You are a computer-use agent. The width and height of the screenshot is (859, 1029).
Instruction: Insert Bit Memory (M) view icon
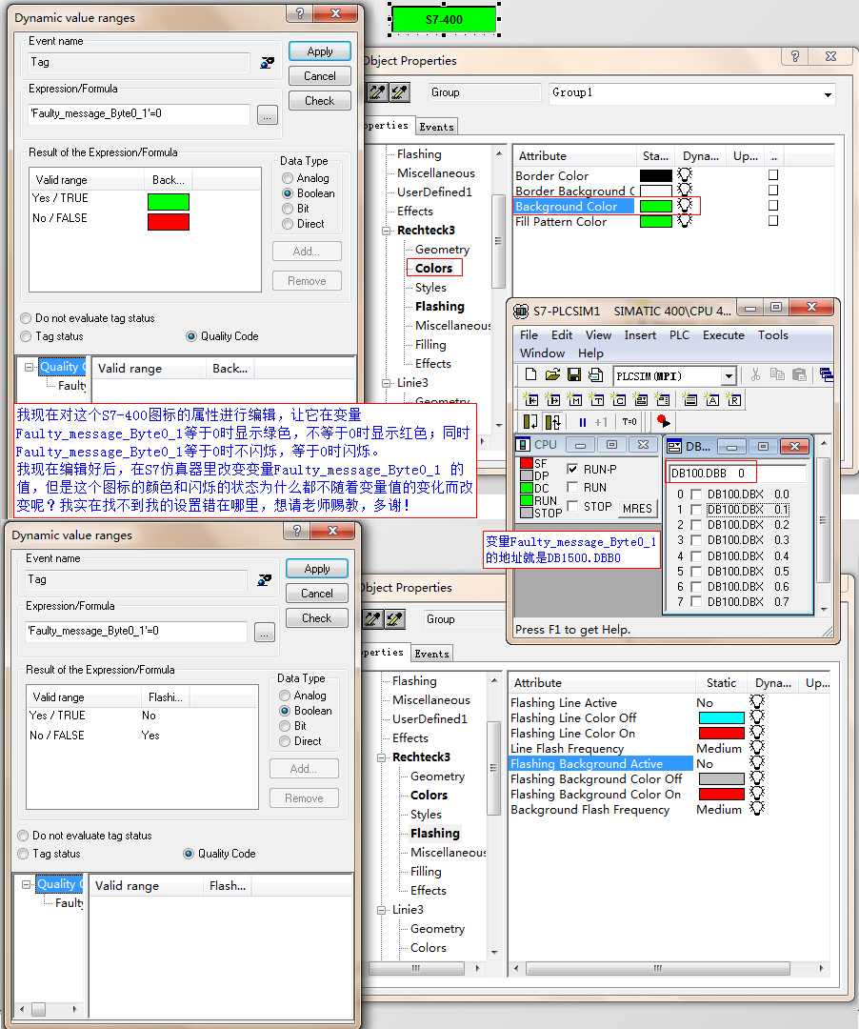(x=574, y=399)
